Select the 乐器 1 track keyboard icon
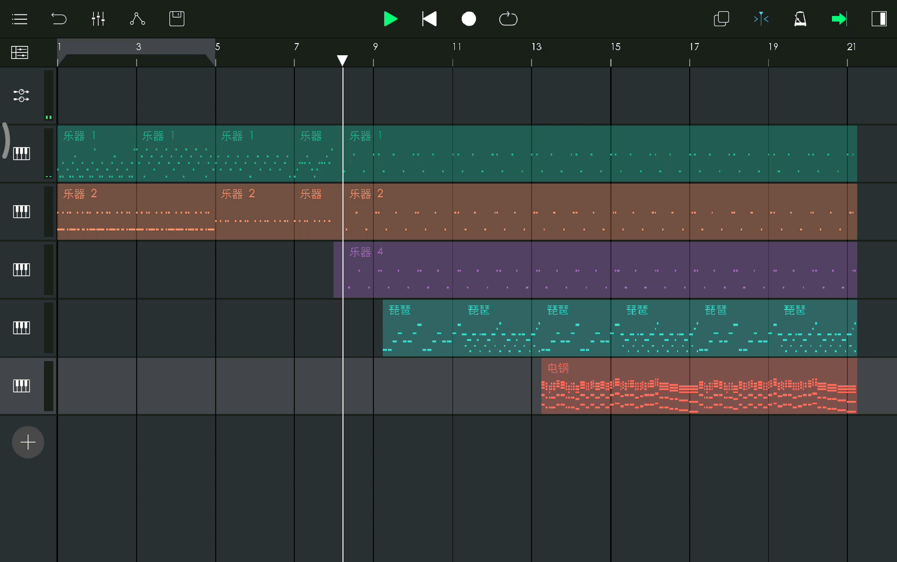Viewport: 897px width, 562px height. pyautogui.click(x=21, y=154)
